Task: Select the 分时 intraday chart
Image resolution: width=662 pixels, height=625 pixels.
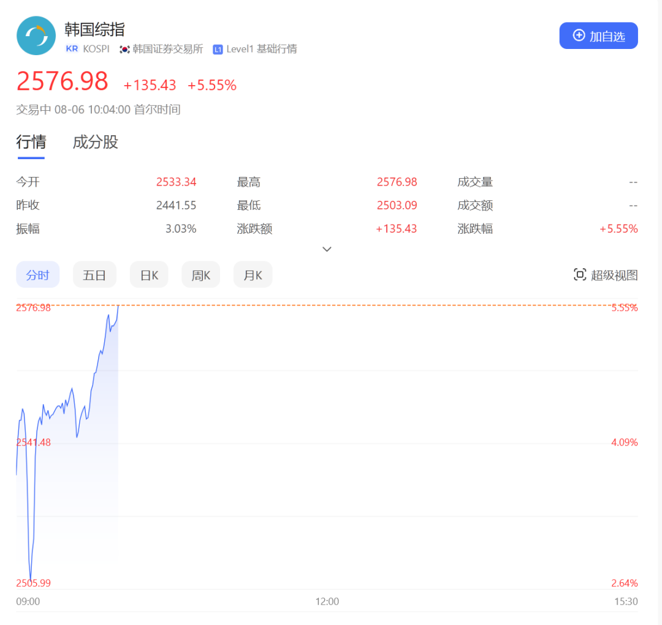Action: pyautogui.click(x=37, y=275)
